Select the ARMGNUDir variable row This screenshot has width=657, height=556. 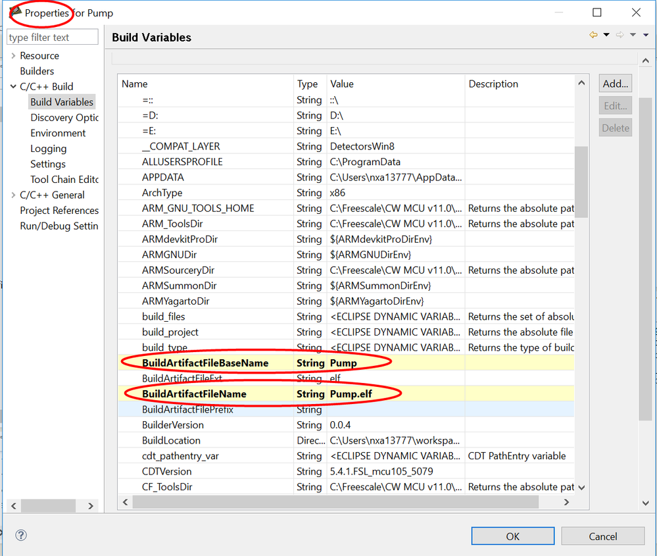tap(346, 255)
